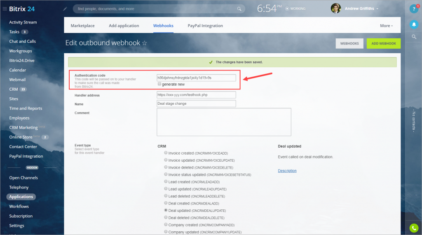Switch to the Webhooks tab
This screenshot has height=235, width=422.
[163, 26]
